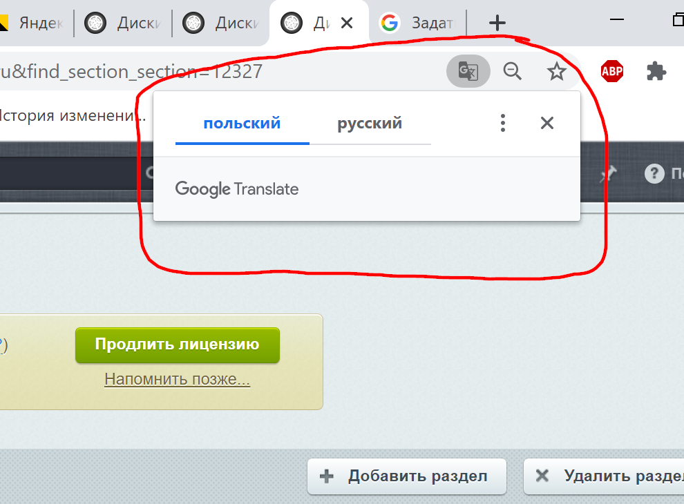684x504 pixels.
Task: Click the help question mark icon
Action: (654, 173)
